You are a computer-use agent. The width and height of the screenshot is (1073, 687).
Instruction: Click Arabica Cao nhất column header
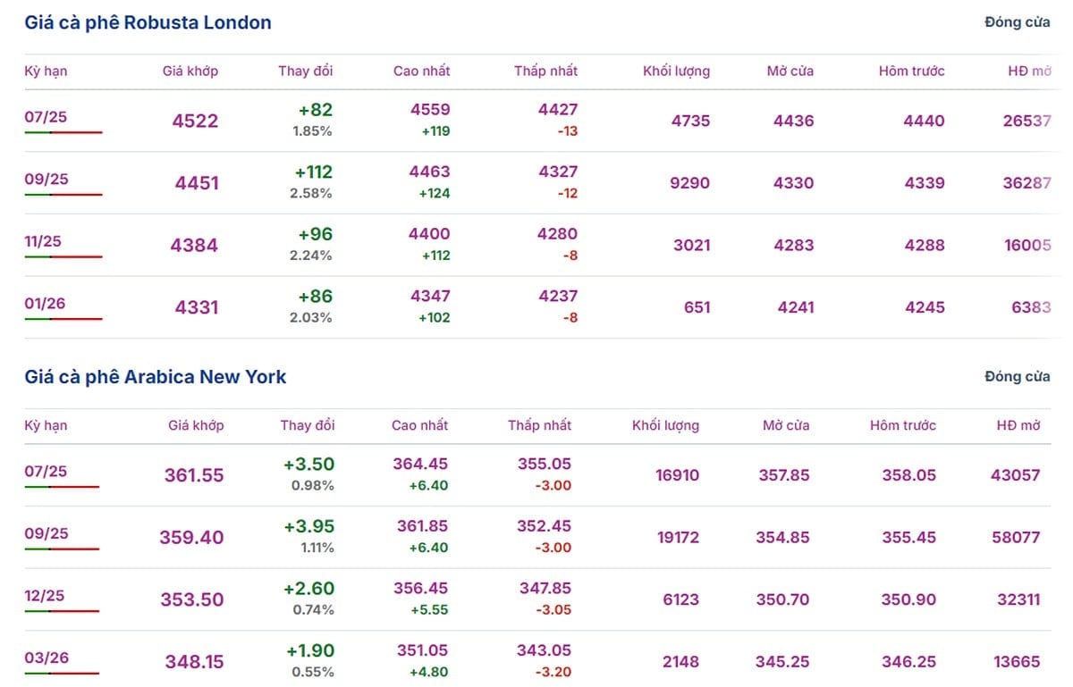[x=420, y=425]
